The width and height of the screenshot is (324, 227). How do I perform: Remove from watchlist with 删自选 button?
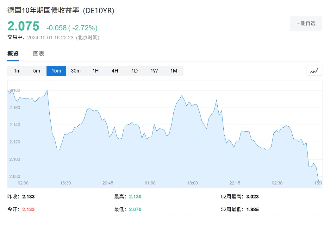click(306, 23)
